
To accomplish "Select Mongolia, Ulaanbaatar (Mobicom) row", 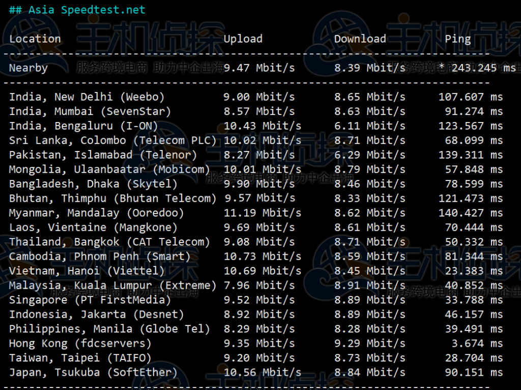I will coord(109,169).
